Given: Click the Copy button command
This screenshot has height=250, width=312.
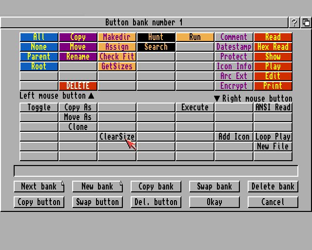Looking at the screenshot, I should (39, 202).
